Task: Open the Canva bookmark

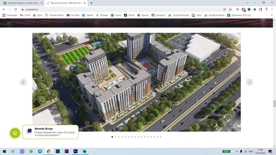Action: point(116,15)
